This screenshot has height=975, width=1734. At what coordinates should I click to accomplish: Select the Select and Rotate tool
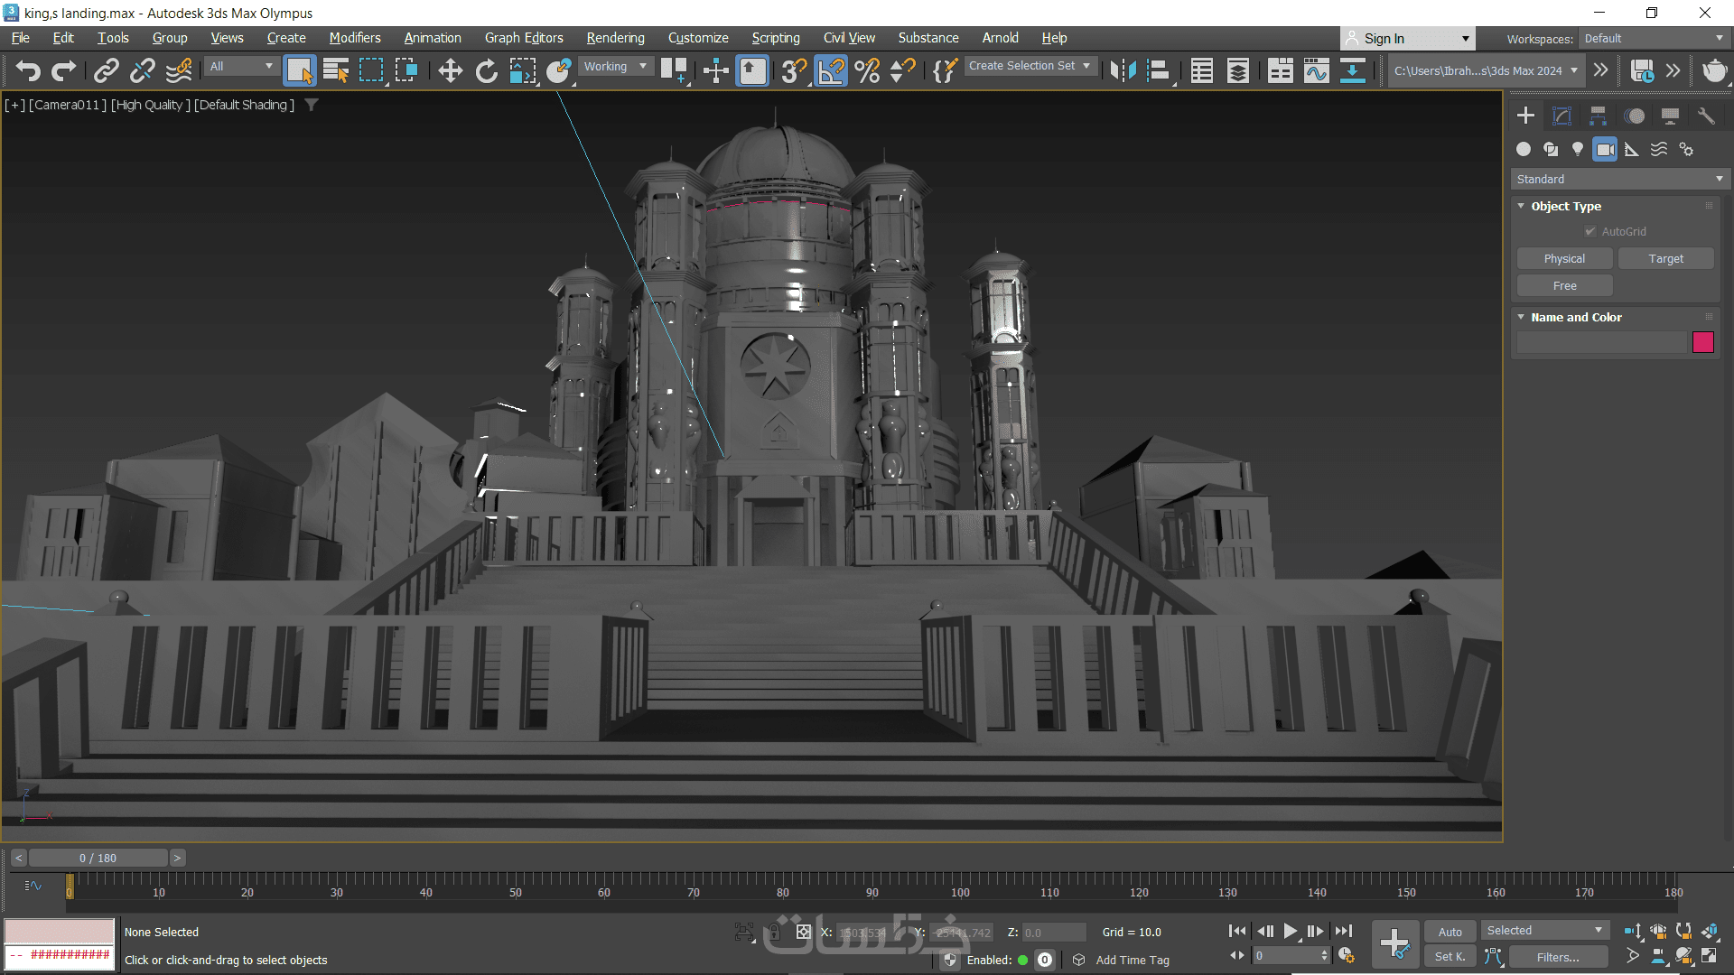click(x=486, y=70)
